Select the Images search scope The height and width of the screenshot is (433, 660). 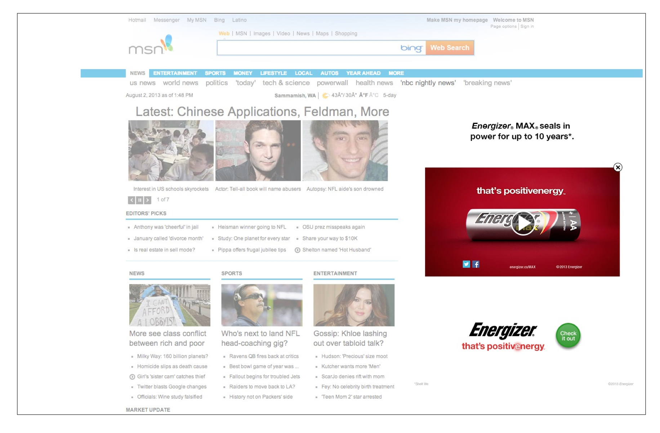262,34
